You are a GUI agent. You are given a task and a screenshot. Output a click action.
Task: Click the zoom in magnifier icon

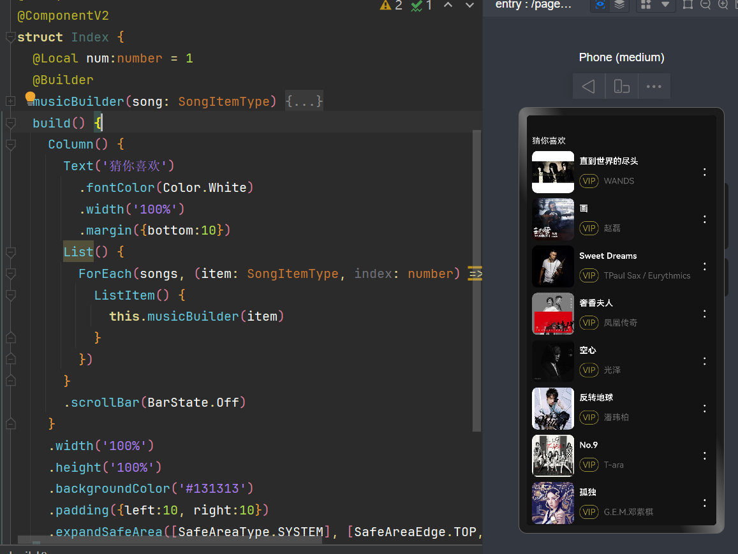pos(723,5)
